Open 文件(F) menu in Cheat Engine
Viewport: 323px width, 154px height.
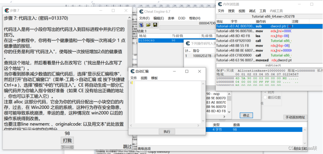point(144,18)
